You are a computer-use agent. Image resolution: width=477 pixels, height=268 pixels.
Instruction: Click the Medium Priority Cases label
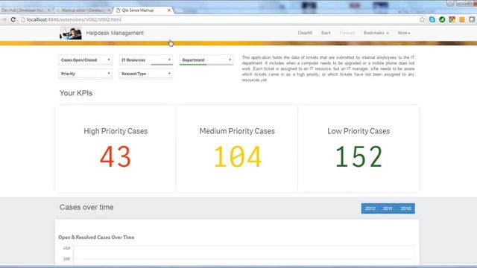click(x=237, y=131)
